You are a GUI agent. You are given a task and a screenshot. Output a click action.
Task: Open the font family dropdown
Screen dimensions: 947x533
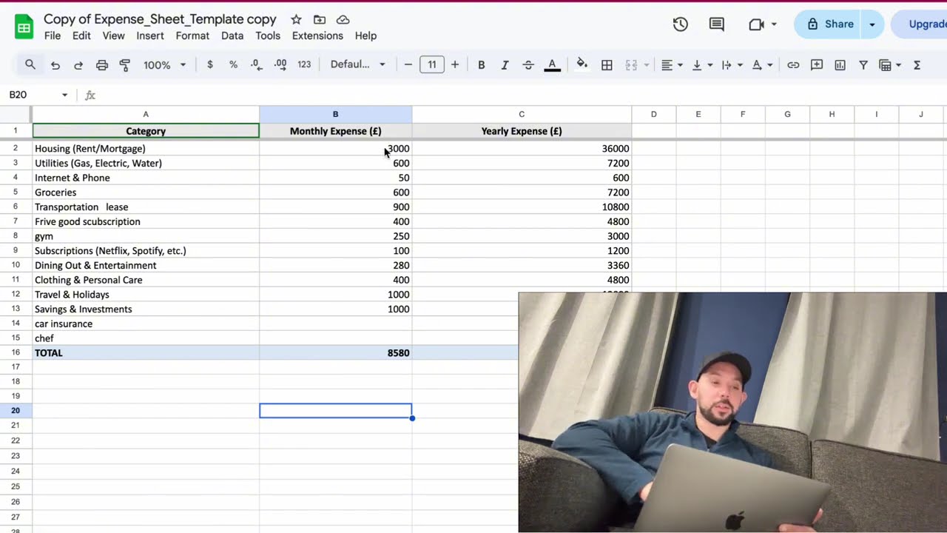(x=358, y=65)
